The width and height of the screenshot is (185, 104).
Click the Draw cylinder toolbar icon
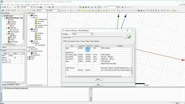tap(96, 10)
